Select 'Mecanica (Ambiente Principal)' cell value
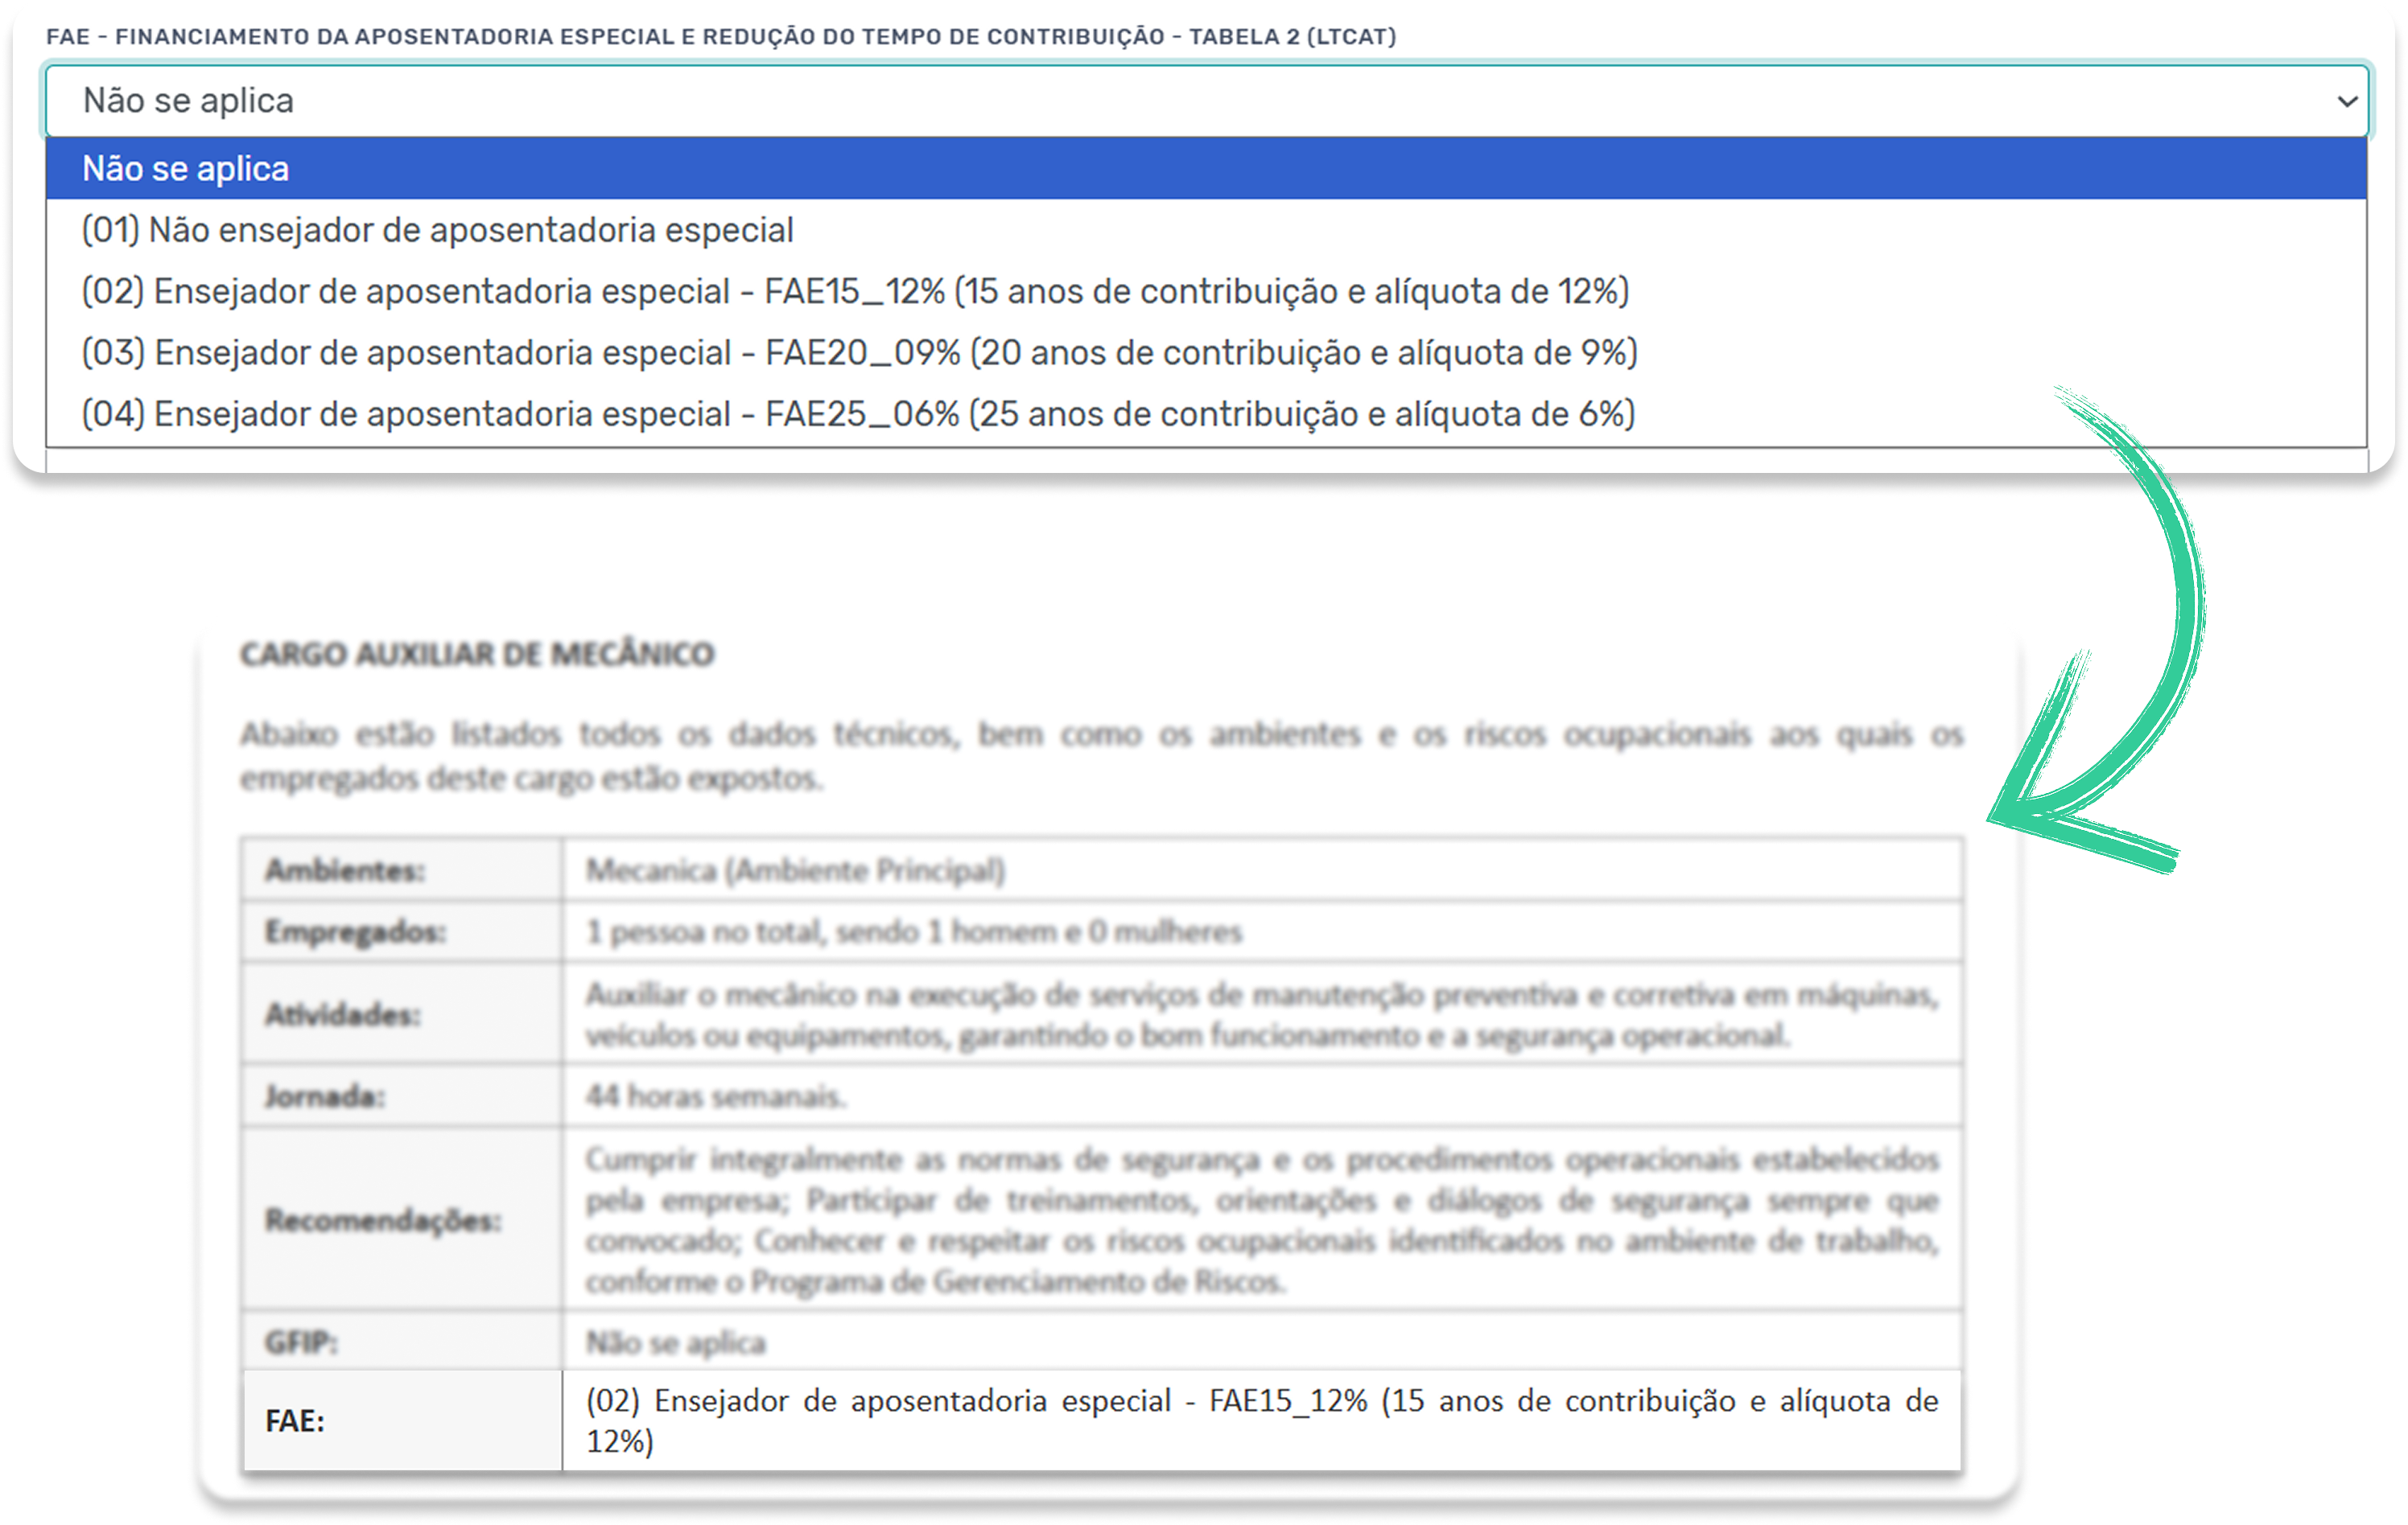This screenshot has width=2408, height=1525. 795,870
